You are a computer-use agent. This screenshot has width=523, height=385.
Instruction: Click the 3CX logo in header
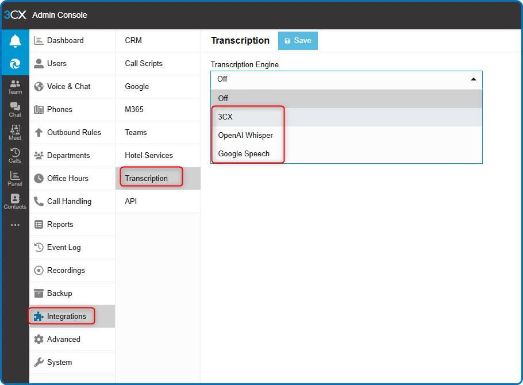click(x=16, y=15)
